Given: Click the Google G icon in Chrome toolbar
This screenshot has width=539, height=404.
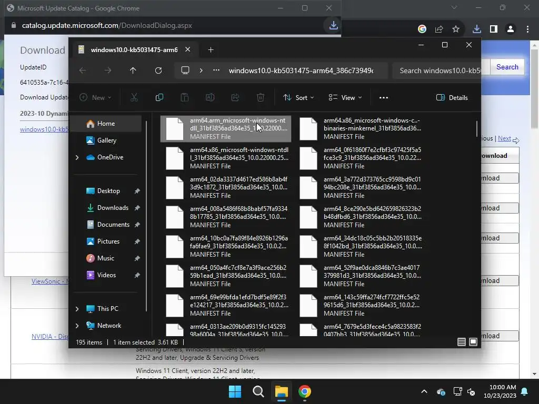Looking at the screenshot, I should point(422,29).
